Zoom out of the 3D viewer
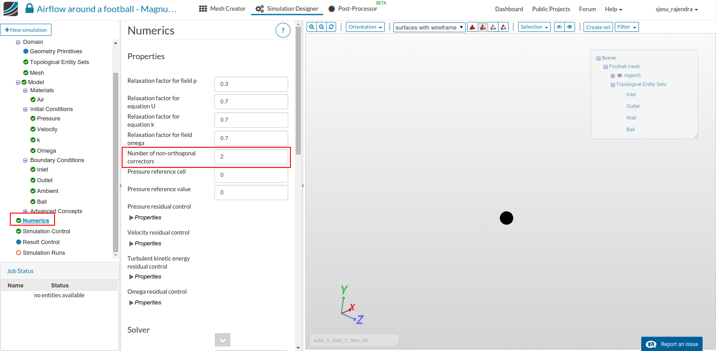The width and height of the screenshot is (716, 351). pos(322,27)
